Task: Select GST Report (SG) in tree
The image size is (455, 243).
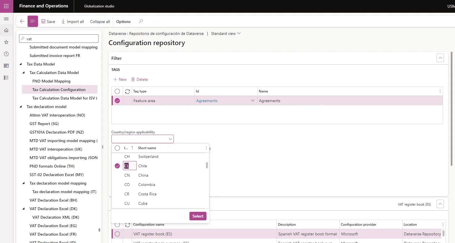Action: click(x=44, y=124)
